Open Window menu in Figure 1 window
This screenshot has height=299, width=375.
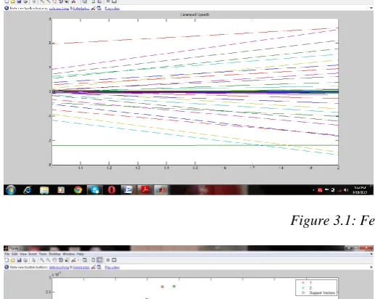[x=69, y=254]
